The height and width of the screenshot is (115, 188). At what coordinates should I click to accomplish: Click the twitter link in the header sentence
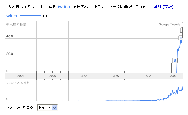[64, 7]
